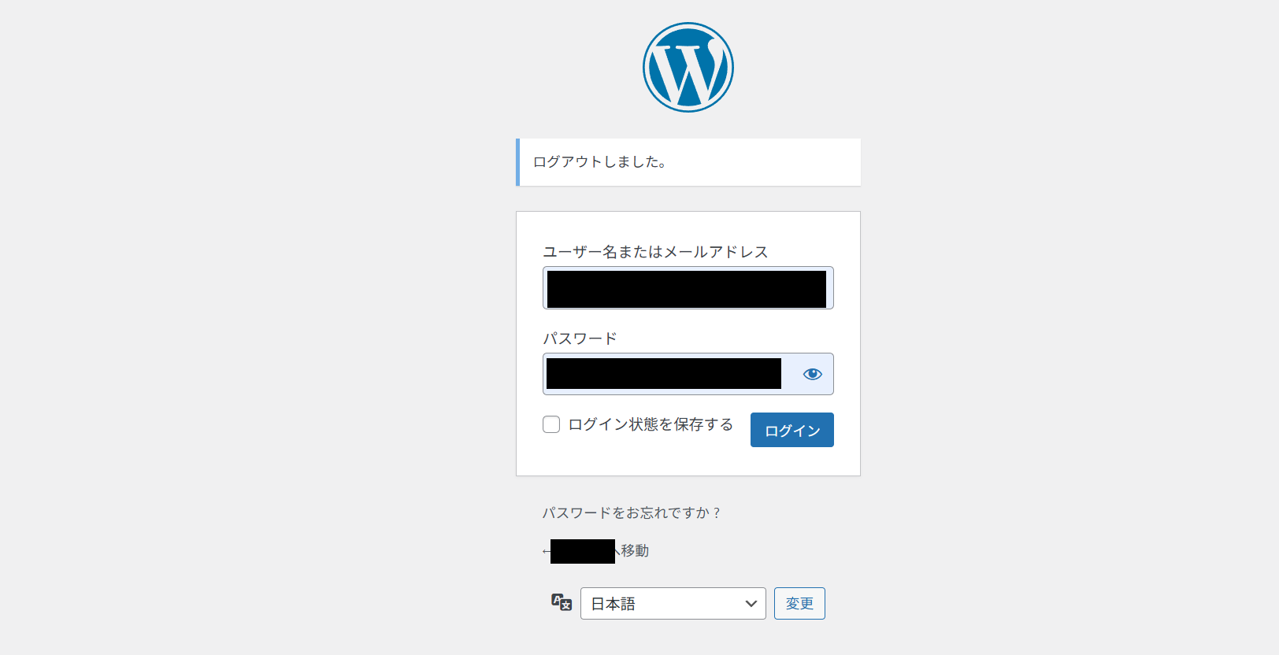The width and height of the screenshot is (1279, 655).
Task: Click the ログイン button
Action: (792, 430)
